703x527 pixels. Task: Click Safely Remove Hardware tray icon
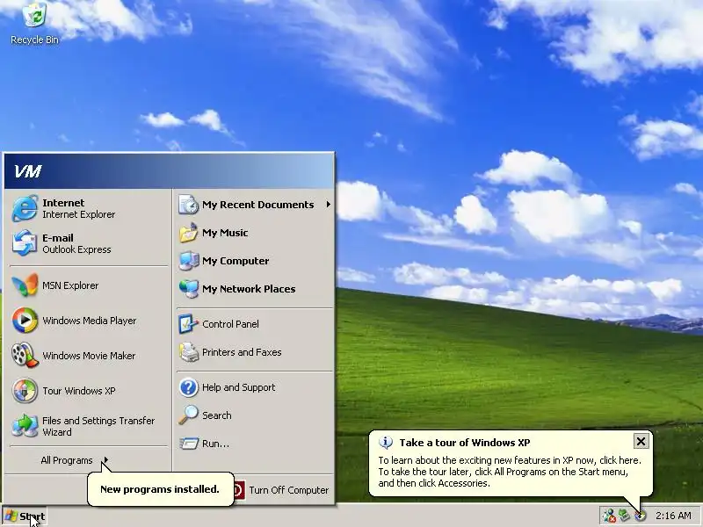(x=624, y=516)
